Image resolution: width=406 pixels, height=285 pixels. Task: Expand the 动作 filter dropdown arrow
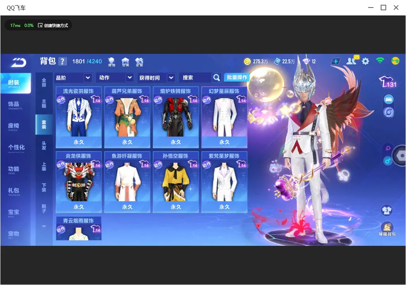click(x=130, y=78)
